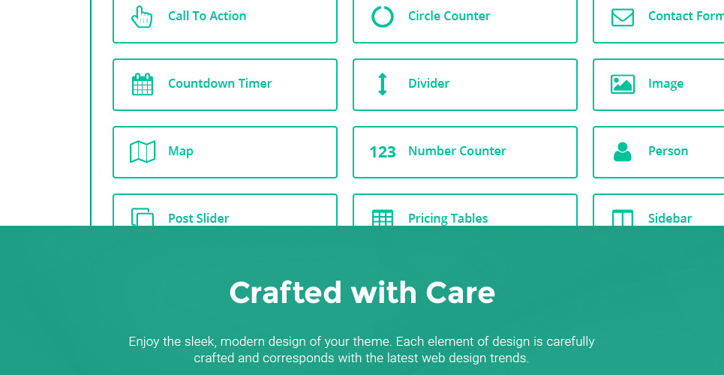Click the Person text label

tap(668, 151)
